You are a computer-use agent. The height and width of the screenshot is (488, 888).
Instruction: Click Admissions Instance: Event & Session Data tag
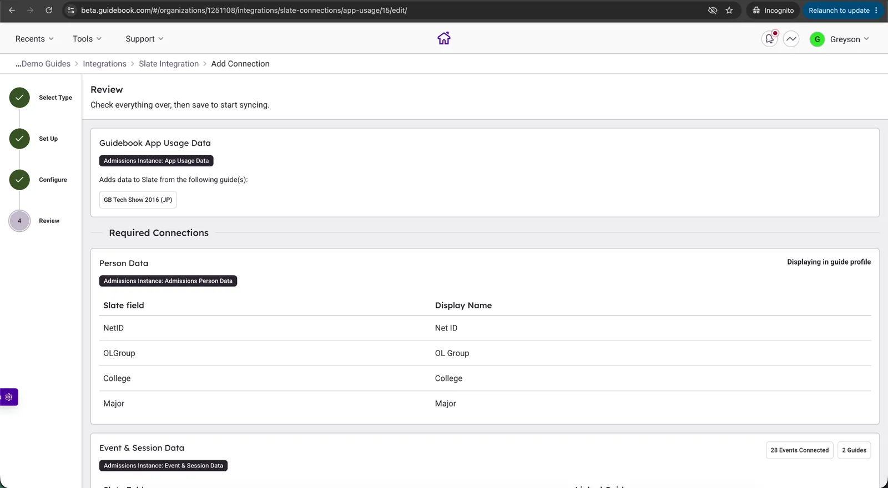coord(163,466)
